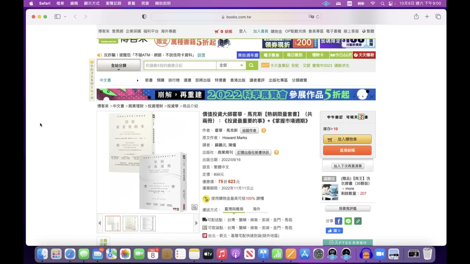Open the 繁體 language switch link
The image size is (470, 264).
pyautogui.click(x=368, y=32)
